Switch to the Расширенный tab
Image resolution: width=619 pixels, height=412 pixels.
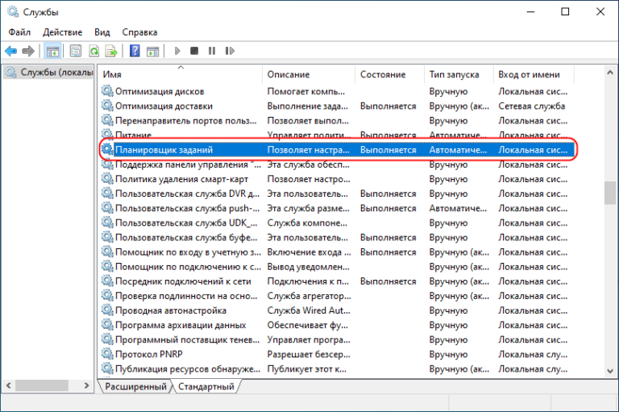(135, 387)
